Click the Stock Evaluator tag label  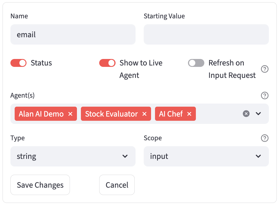pyautogui.click(x=111, y=114)
